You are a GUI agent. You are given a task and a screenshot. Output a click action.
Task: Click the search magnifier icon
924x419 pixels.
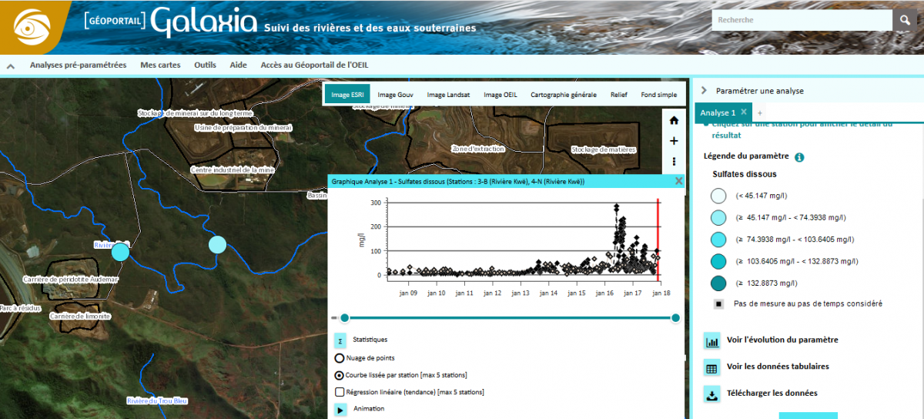coord(903,20)
